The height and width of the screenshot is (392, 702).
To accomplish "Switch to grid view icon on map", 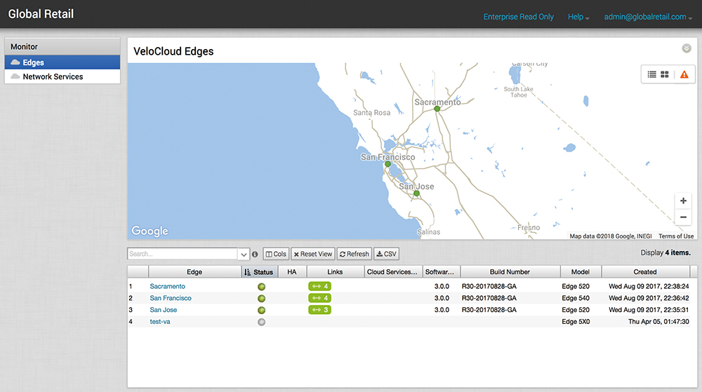I will click(x=665, y=74).
